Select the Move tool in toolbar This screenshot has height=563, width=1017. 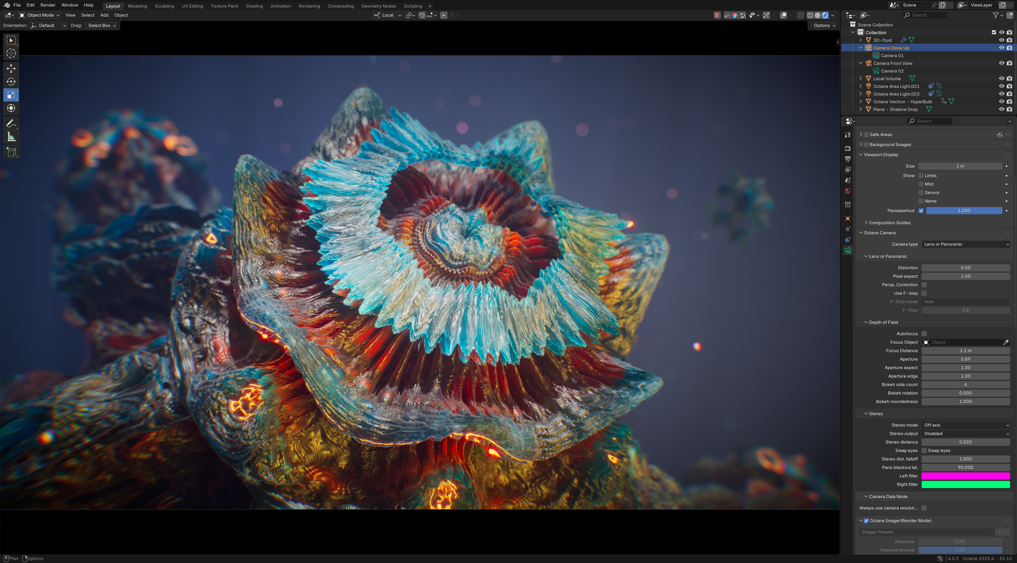click(x=11, y=68)
